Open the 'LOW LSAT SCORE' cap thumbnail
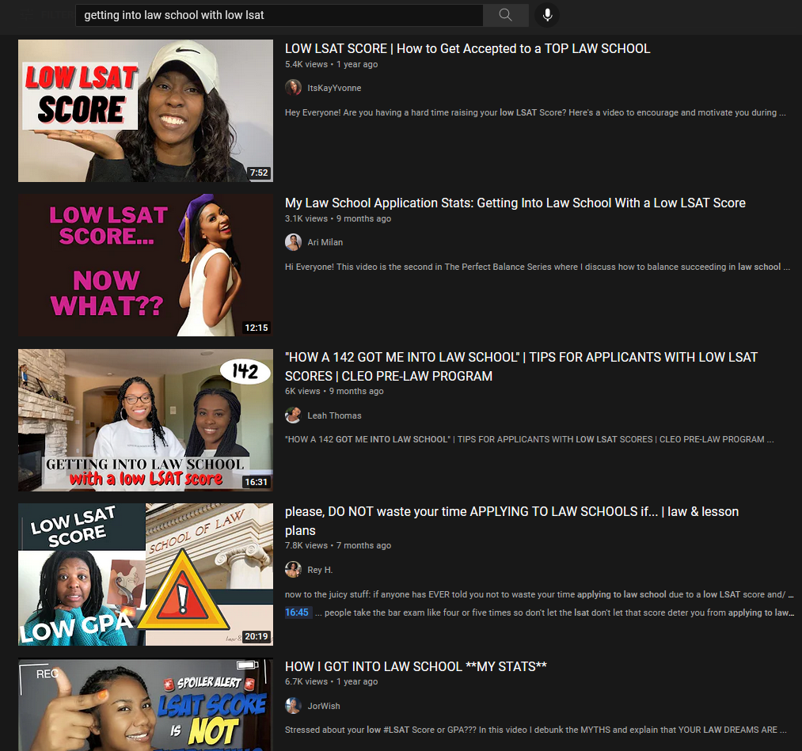Screen dimensions: 802x751 coord(146,111)
